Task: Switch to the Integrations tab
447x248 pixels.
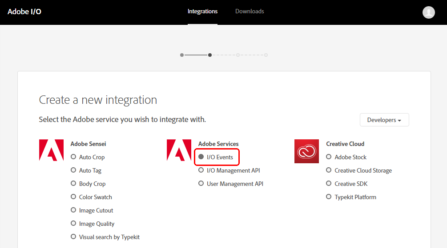Action: [202, 12]
